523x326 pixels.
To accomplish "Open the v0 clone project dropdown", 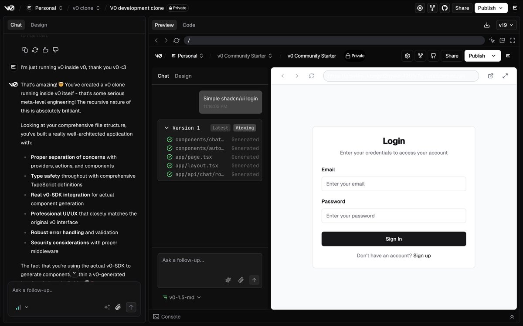I will pos(86,8).
